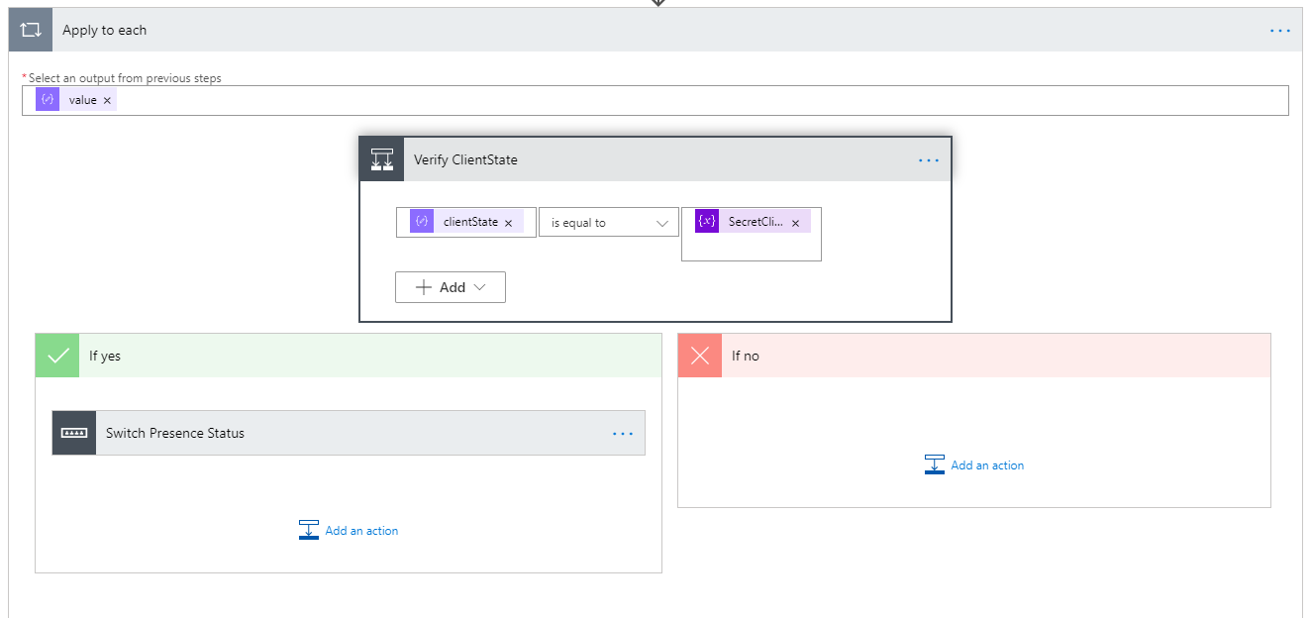Remove the value token from output field
1311x618 pixels.
click(x=107, y=100)
